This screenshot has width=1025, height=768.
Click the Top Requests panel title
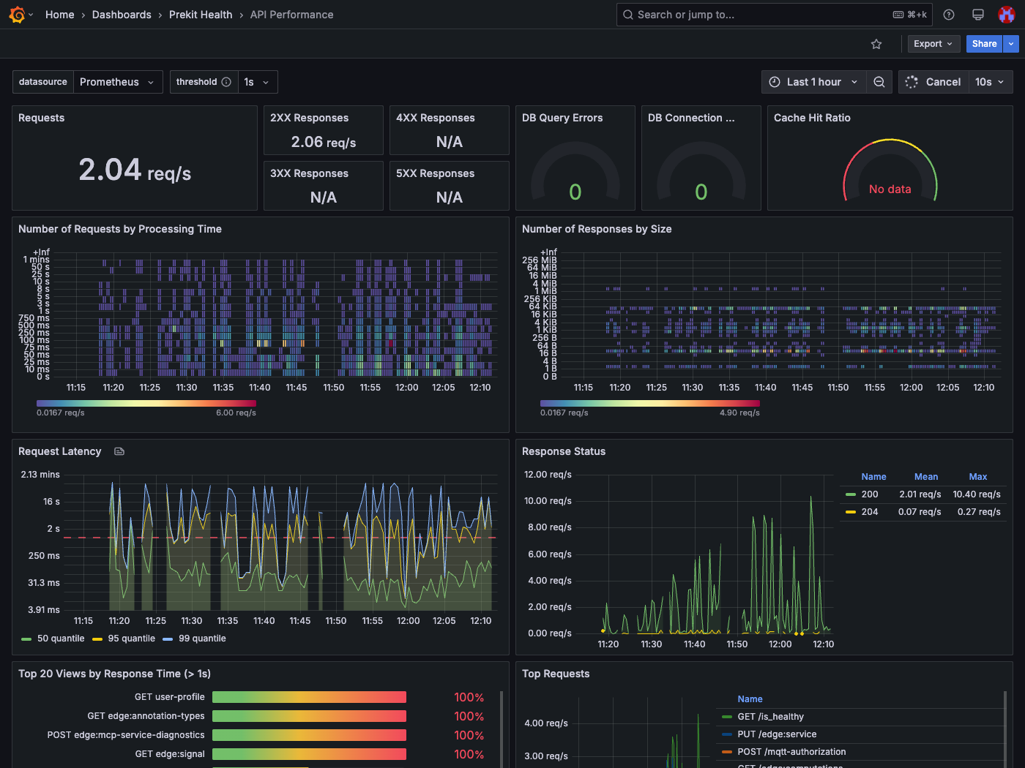[556, 674]
